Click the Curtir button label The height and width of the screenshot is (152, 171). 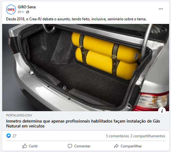coord(33,146)
